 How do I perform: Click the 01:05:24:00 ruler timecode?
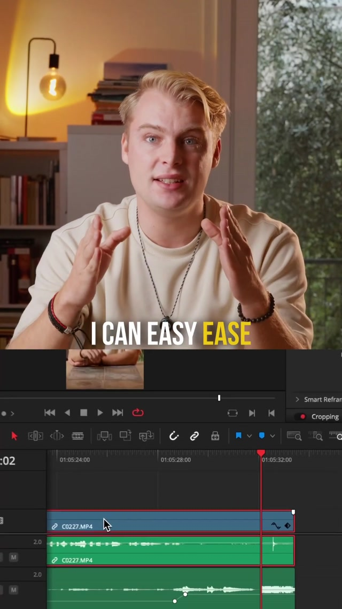click(x=75, y=460)
